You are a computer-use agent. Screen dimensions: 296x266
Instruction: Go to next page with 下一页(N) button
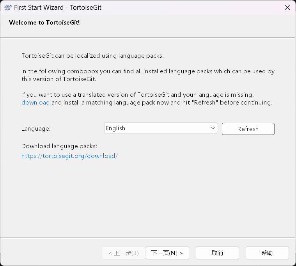click(x=167, y=253)
